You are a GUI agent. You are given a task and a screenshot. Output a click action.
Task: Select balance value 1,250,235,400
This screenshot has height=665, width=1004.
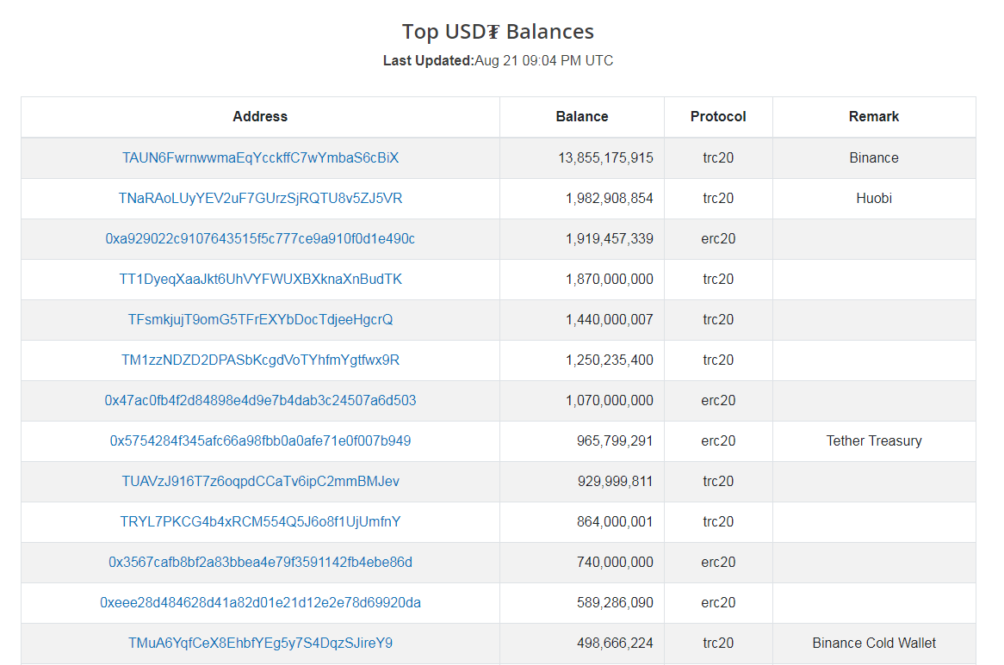[x=610, y=360]
